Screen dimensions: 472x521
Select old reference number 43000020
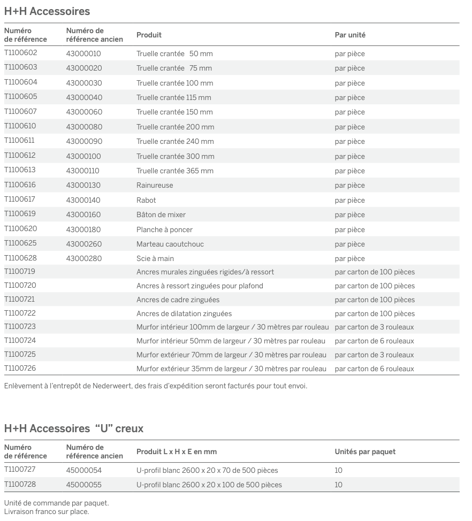coord(83,68)
